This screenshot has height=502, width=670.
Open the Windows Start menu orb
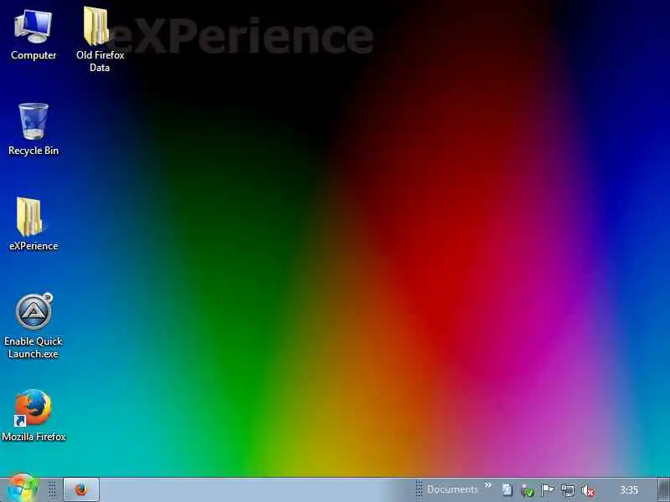[x=22, y=489]
